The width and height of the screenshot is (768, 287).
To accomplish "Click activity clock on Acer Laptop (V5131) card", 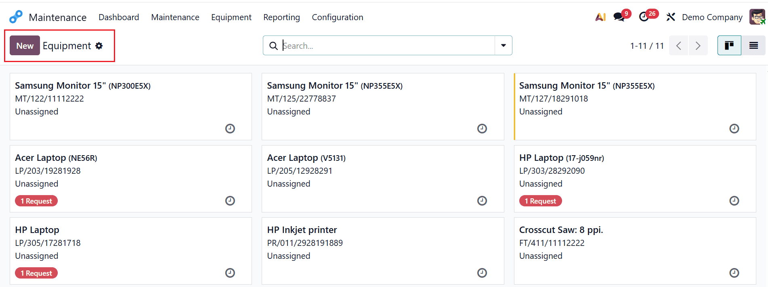I will [482, 201].
